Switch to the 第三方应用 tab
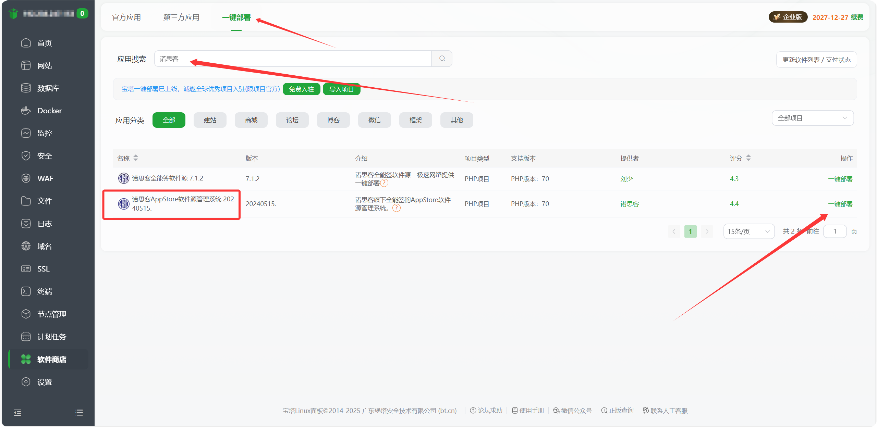 181,17
